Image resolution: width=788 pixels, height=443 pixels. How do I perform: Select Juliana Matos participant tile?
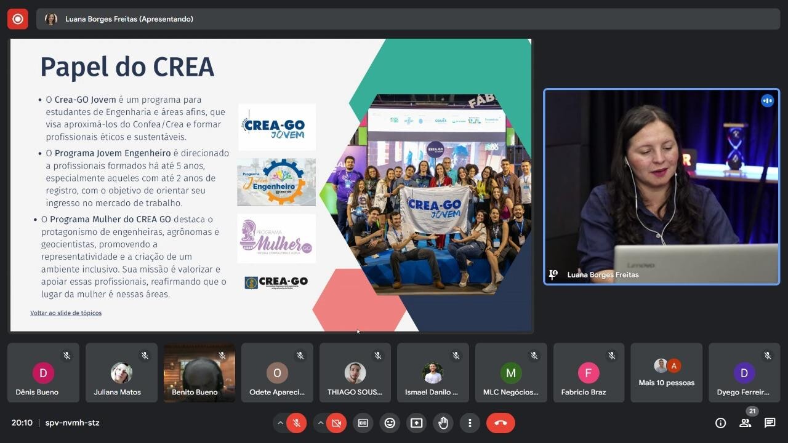coord(121,372)
